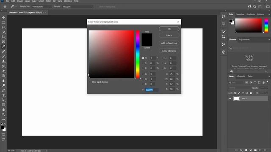Select the Eyedropper tool in toolbar
Viewport: 271px width, 152px height.
[3, 46]
